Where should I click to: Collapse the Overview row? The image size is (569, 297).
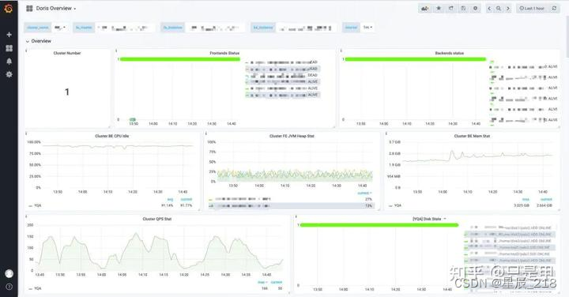tap(39, 41)
